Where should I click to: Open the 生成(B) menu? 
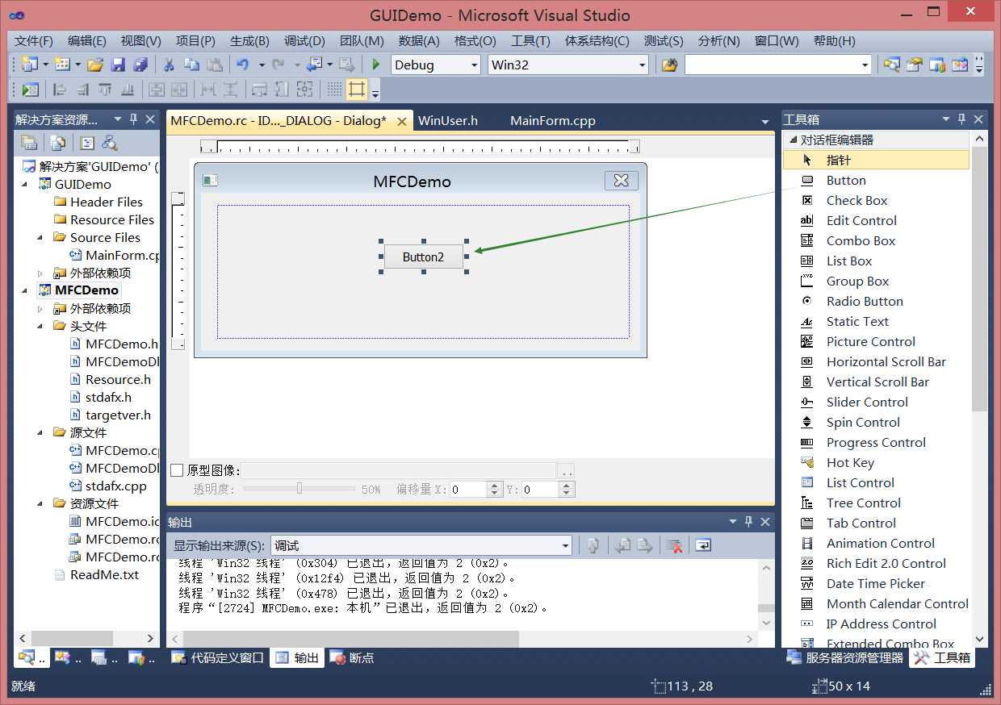(x=249, y=41)
